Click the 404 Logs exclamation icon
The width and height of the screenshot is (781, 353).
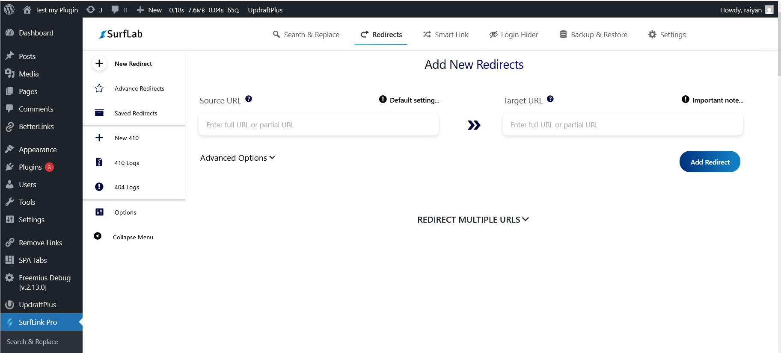pyautogui.click(x=99, y=187)
